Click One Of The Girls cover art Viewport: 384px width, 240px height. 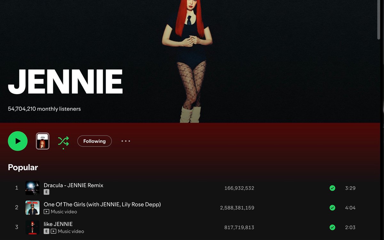click(32, 208)
